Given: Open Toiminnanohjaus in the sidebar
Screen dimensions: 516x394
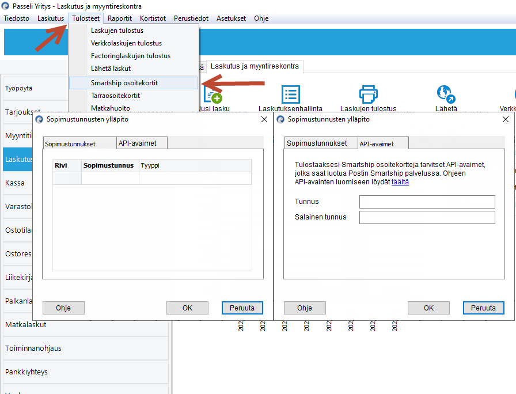Looking at the screenshot, I should 86,348.
